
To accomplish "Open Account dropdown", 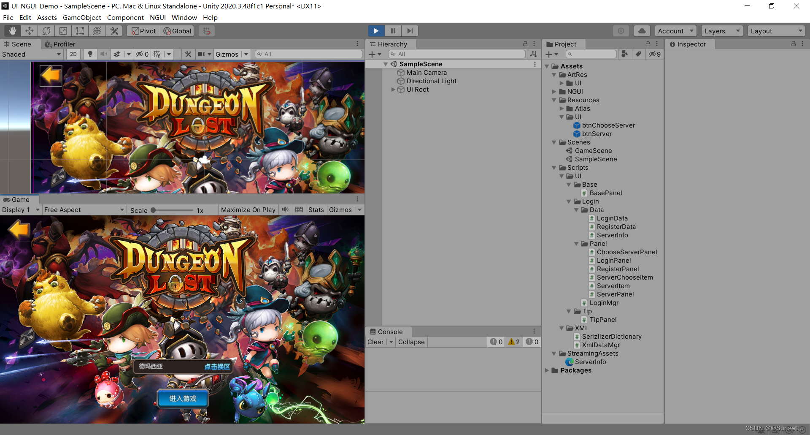I will click(x=675, y=31).
